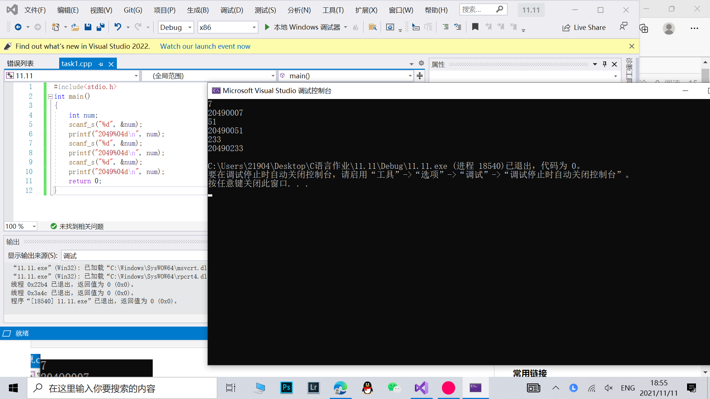Switch to the 错误列表 tab
This screenshot has height=399, width=710.
click(x=20, y=64)
